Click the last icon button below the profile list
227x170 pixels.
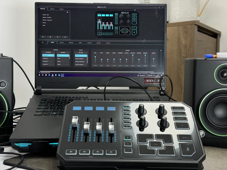point(65,37)
